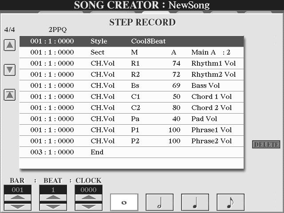The height and width of the screenshot is (213, 284).
Task: Select the Rhythm2 Vol event row
Action: pos(132,75)
